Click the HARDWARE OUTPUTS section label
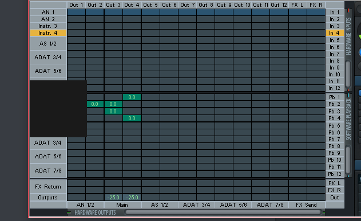 tap(95, 212)
